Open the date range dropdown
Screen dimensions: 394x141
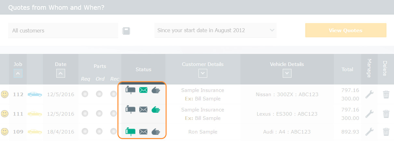point(215,31)
